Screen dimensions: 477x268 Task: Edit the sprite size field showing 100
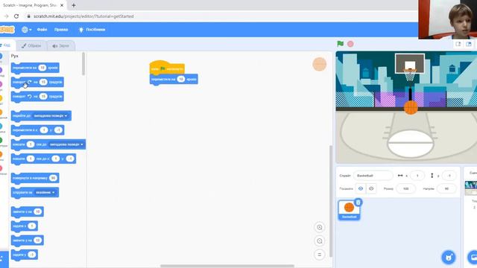coord(405,188)
